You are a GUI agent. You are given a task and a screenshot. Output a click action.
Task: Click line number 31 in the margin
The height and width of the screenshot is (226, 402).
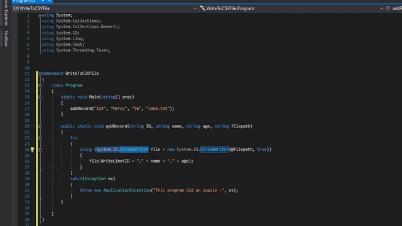pos(27,190)
